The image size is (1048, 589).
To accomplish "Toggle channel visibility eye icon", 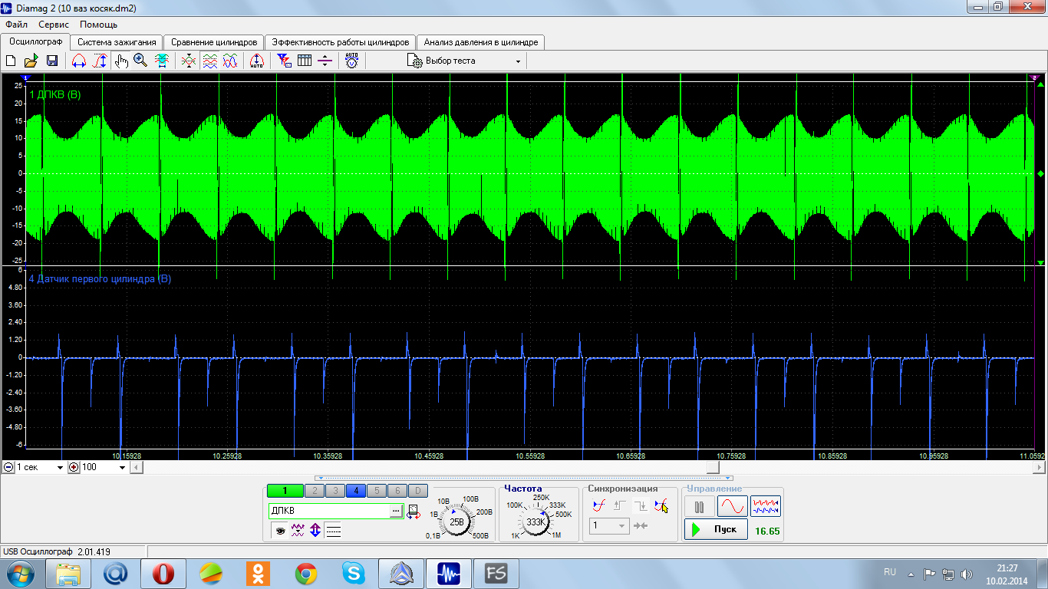I will tap(281, 530).
